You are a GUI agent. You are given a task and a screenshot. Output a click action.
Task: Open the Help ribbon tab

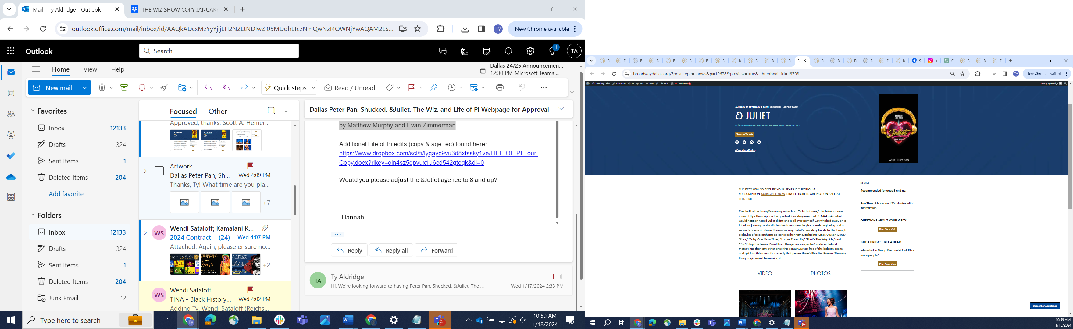point(118,69)
